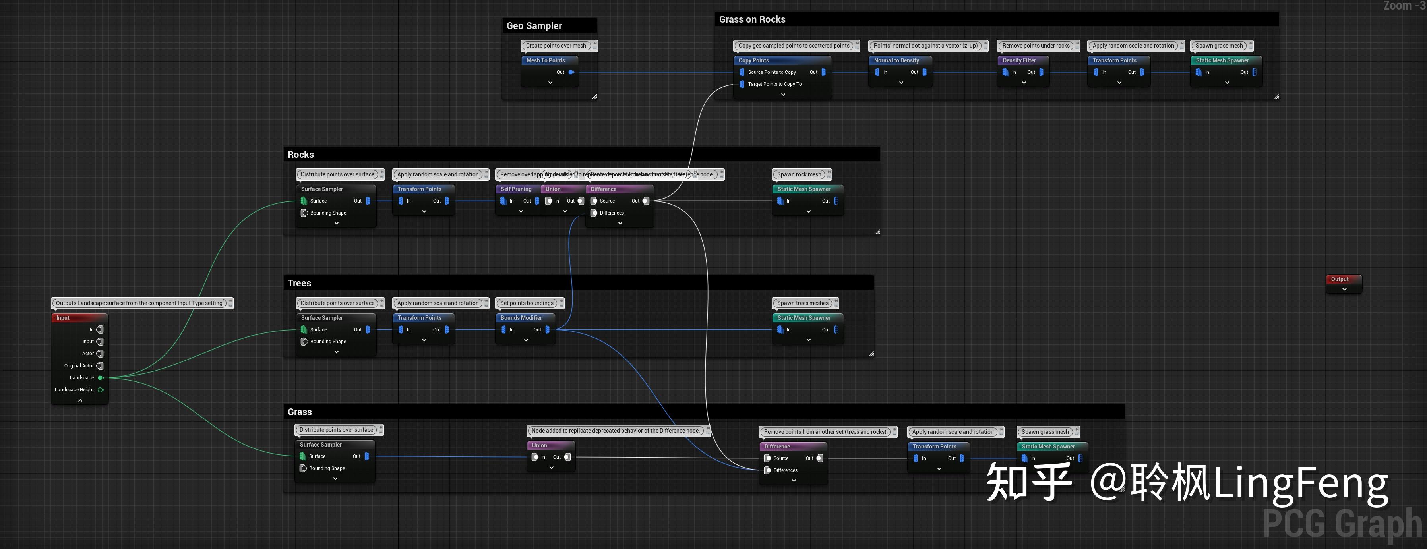Expand the Output node chevron

click(x=1344, y=289)
